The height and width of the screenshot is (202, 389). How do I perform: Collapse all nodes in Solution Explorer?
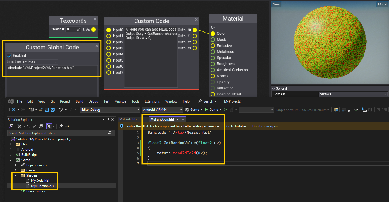tap(35, 126)
